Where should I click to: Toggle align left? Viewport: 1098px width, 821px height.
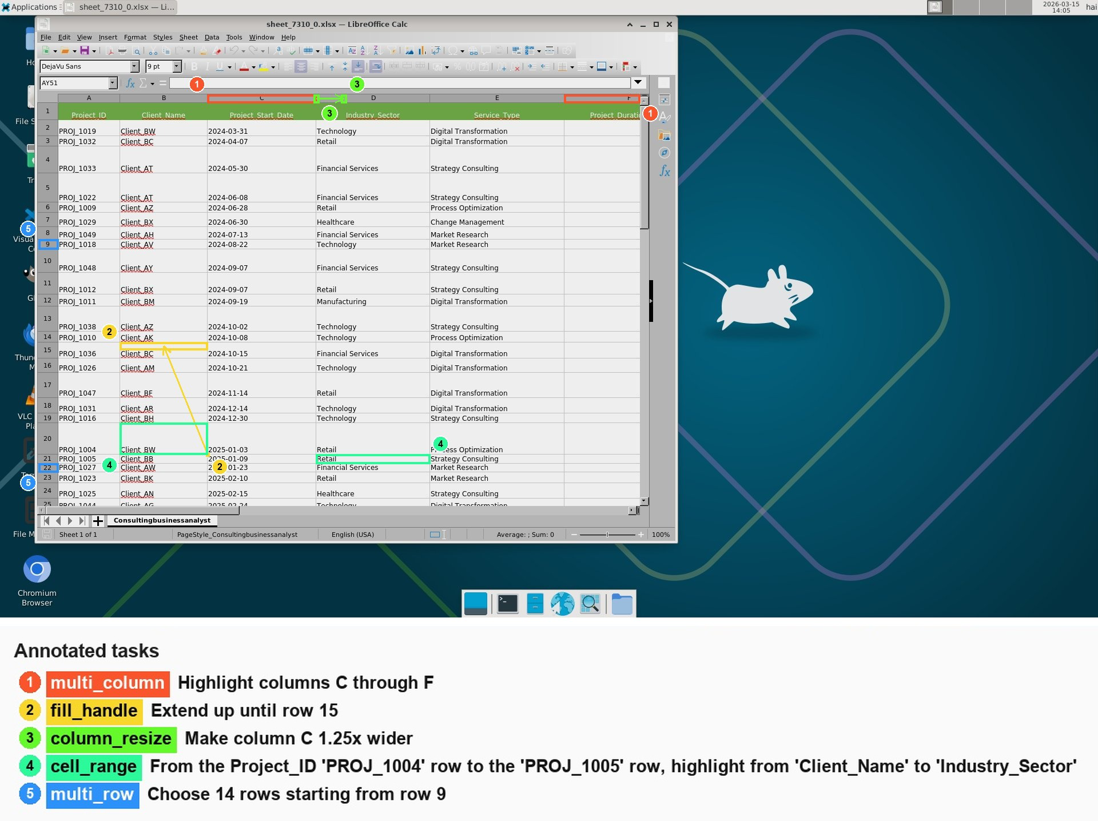point(288,67)
